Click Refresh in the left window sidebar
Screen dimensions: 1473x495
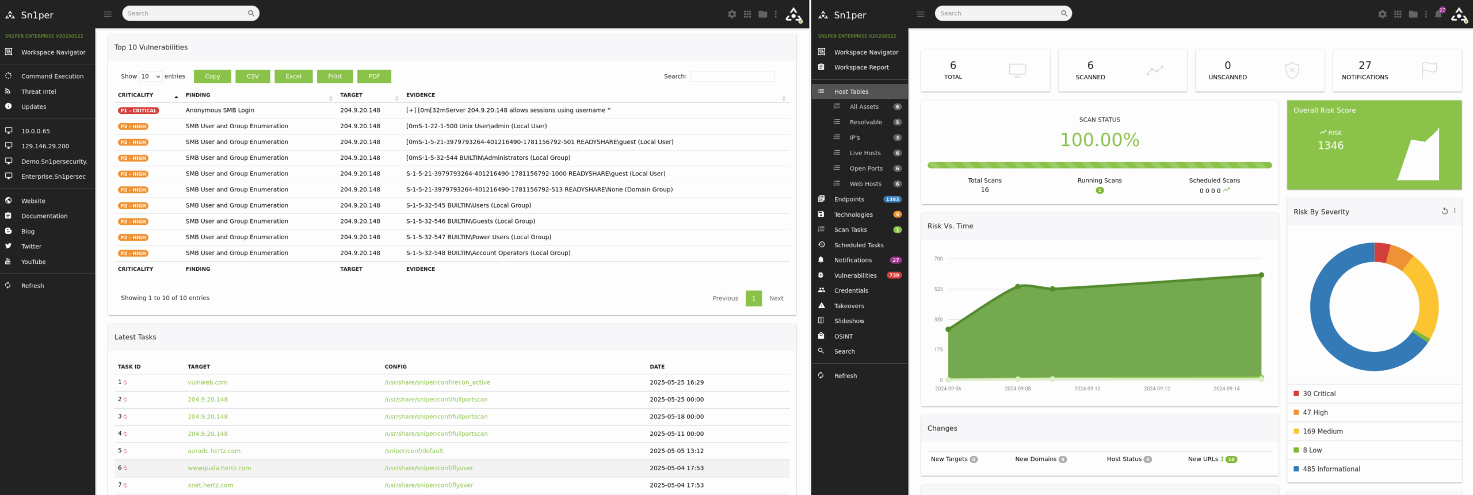(x=32, y=286)
